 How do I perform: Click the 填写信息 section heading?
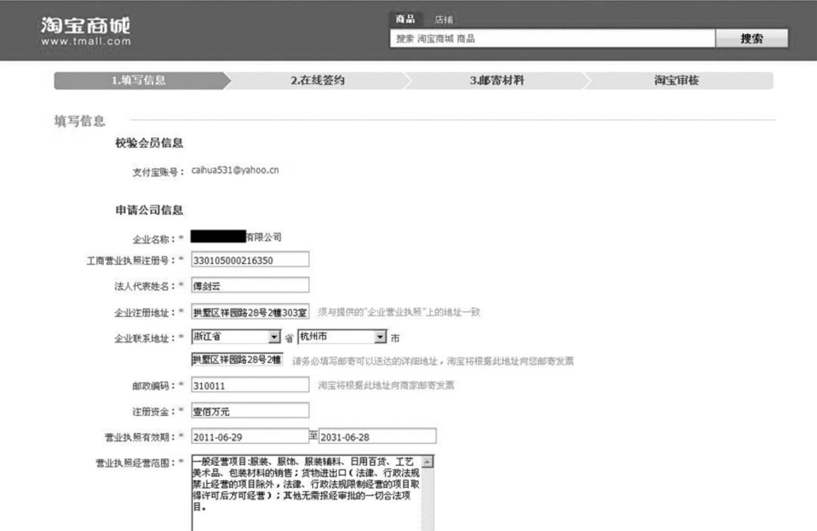tap(80, 121)
